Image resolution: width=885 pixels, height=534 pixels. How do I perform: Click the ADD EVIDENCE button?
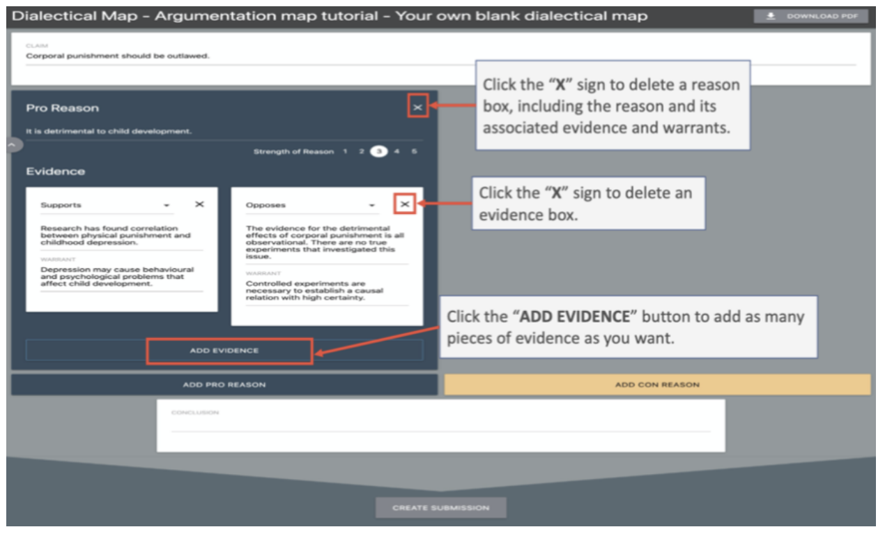pos(224,351)
